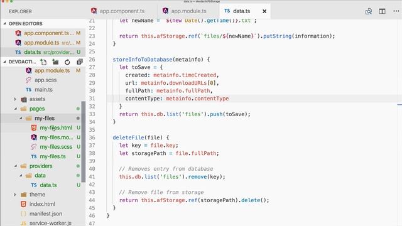This screenshot has width=402, height=226.
Task: Refresh the explorer tree
Action: [x=67, y=62]
